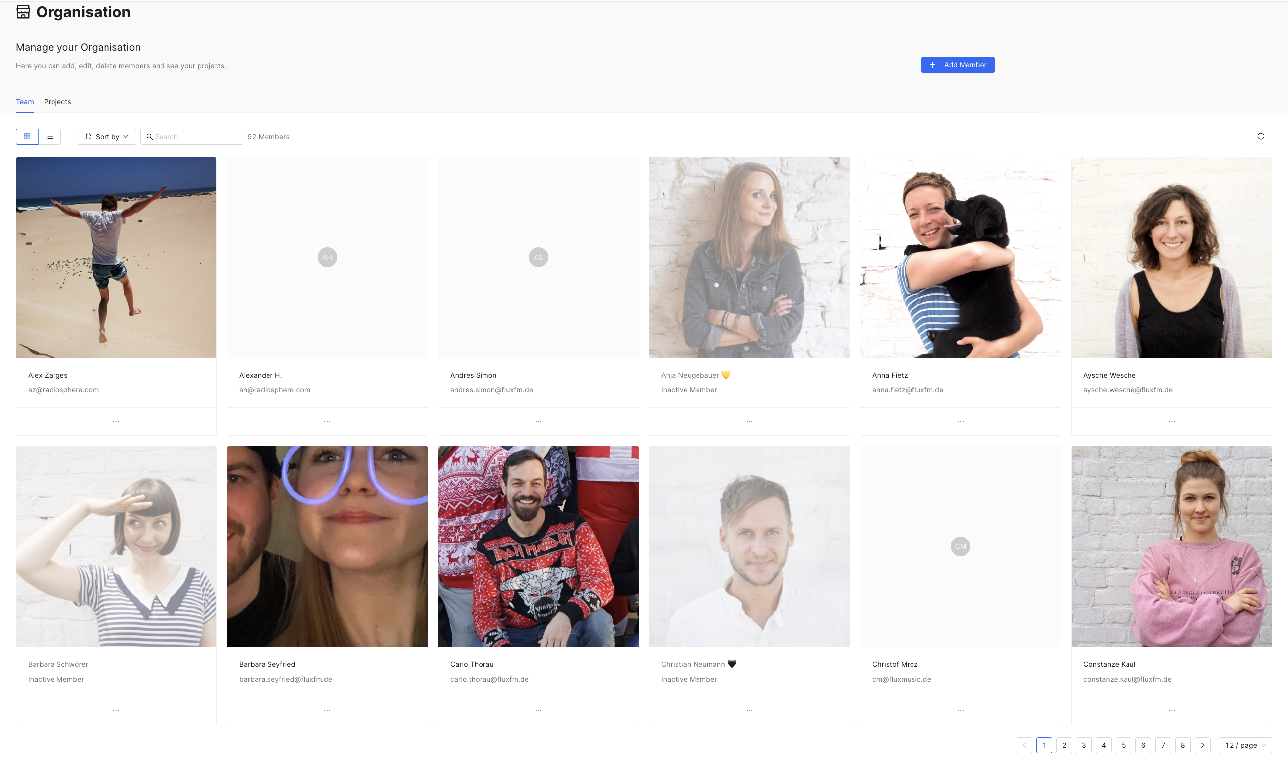Click the Alexander H. name
This screenshot has height=758, width=1288.
[x=261, y=375]
